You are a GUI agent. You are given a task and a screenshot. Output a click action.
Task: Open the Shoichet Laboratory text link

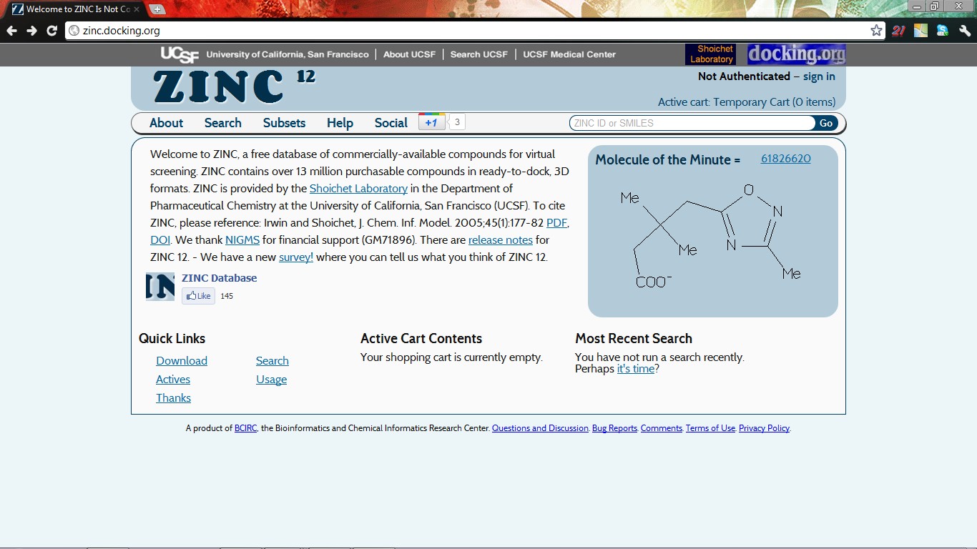click(x=358, y=189)
